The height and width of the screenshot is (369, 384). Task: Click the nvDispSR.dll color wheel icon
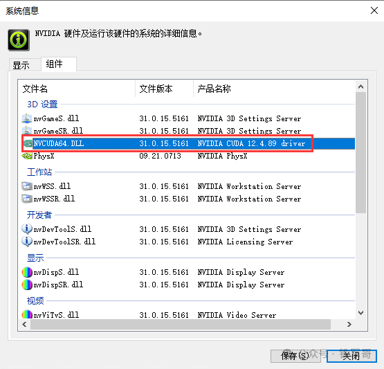click(27, 285)
